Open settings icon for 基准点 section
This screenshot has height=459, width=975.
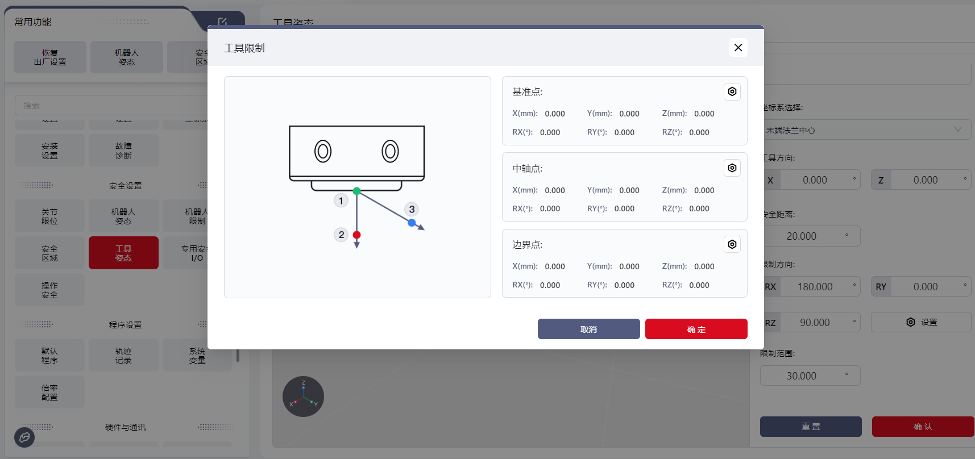coord(732,91)
